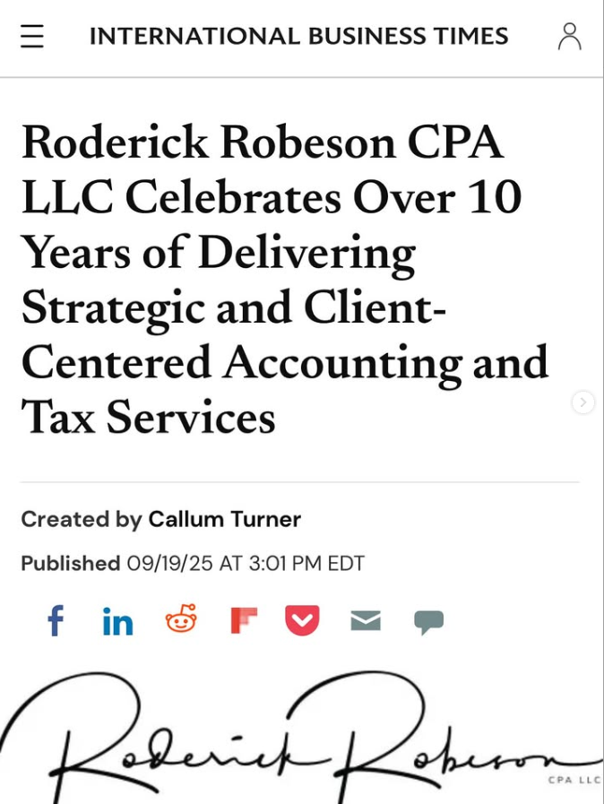This screenshot has height=804, width=604.
Task: Share the article via email icon
Action: (x=366, y=620)
